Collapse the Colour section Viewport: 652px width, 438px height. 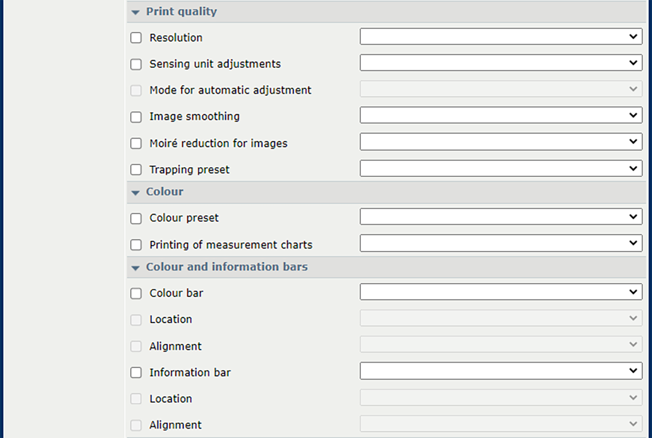tap(136, 192)
